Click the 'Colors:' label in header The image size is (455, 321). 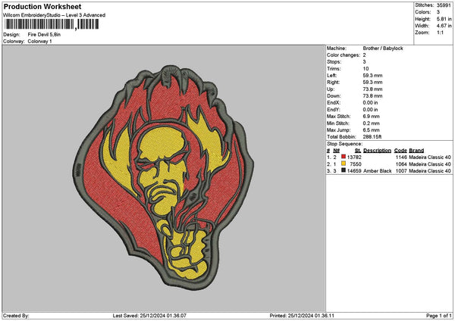[422, 12]
